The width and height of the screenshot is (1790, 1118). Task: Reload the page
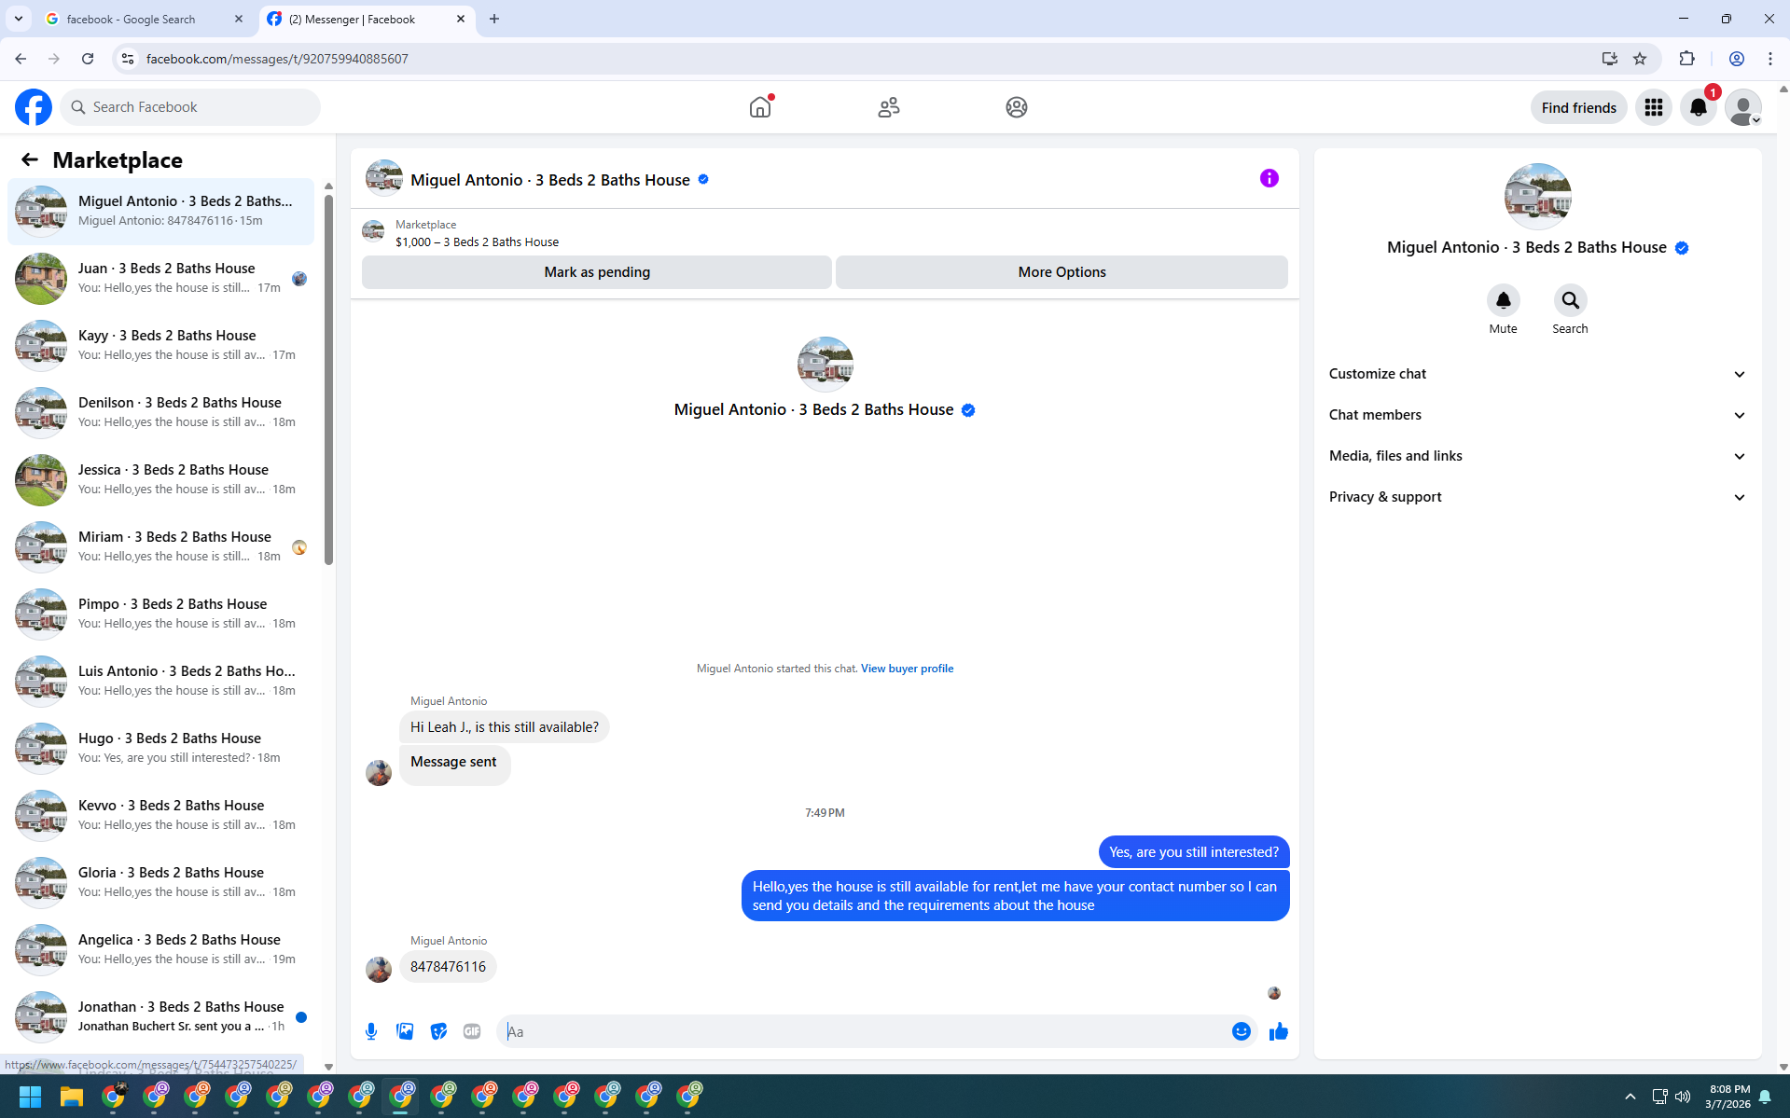[88, 59]
